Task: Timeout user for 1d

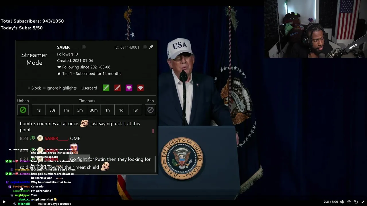Action: pyautogui.click(x=121, y=110)
